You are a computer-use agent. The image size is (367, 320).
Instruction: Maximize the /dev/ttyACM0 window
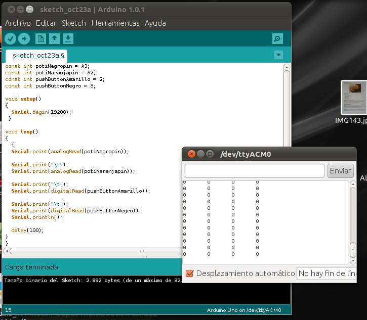point(210,154)
